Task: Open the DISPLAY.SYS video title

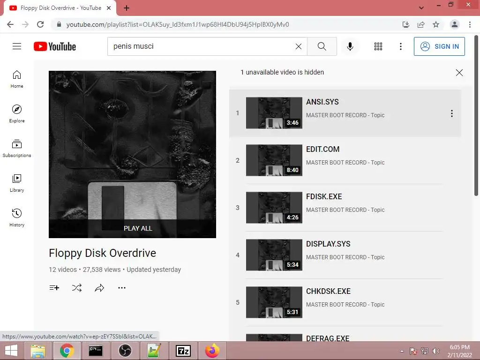Action: click(328, 244)
